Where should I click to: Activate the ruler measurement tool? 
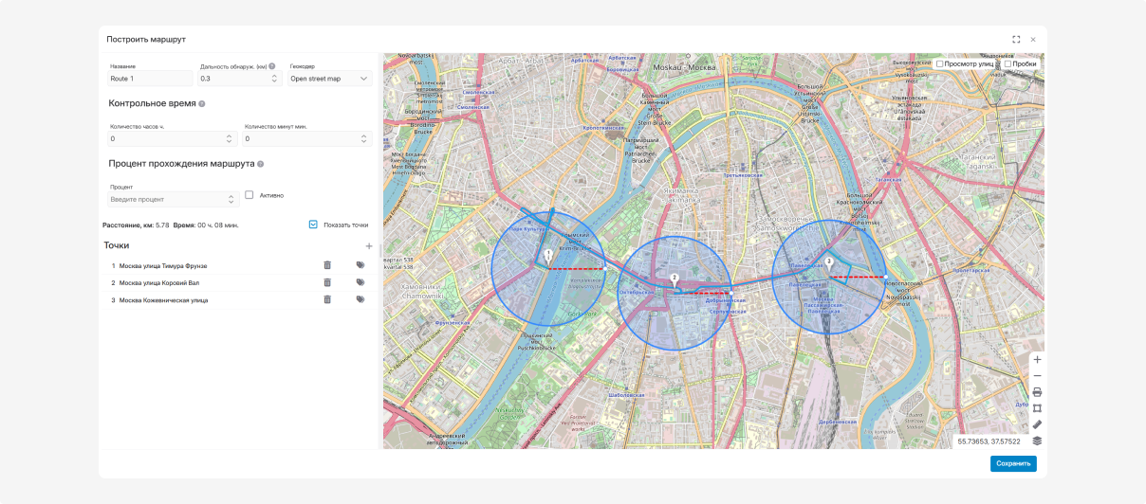[x=1037, y=424]
